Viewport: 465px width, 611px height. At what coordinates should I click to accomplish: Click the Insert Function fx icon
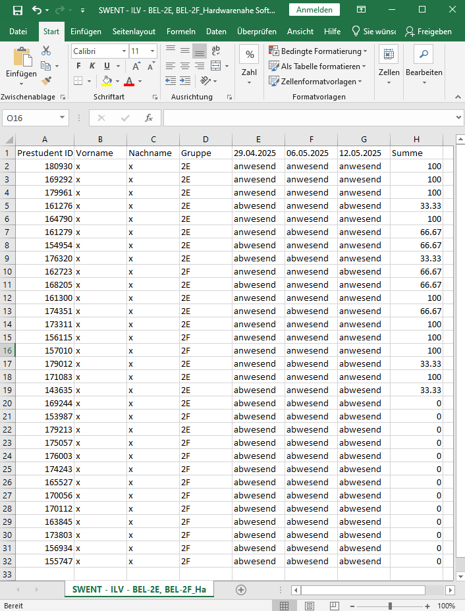pos(149,118)
